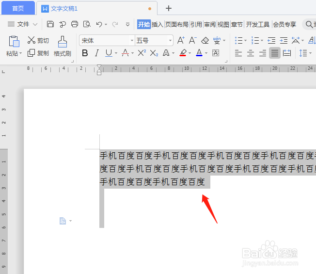Click the Save icon in quick toolbar
This screenshot has height=274, width=316.
pyautogui.click(x=50, y=24)
